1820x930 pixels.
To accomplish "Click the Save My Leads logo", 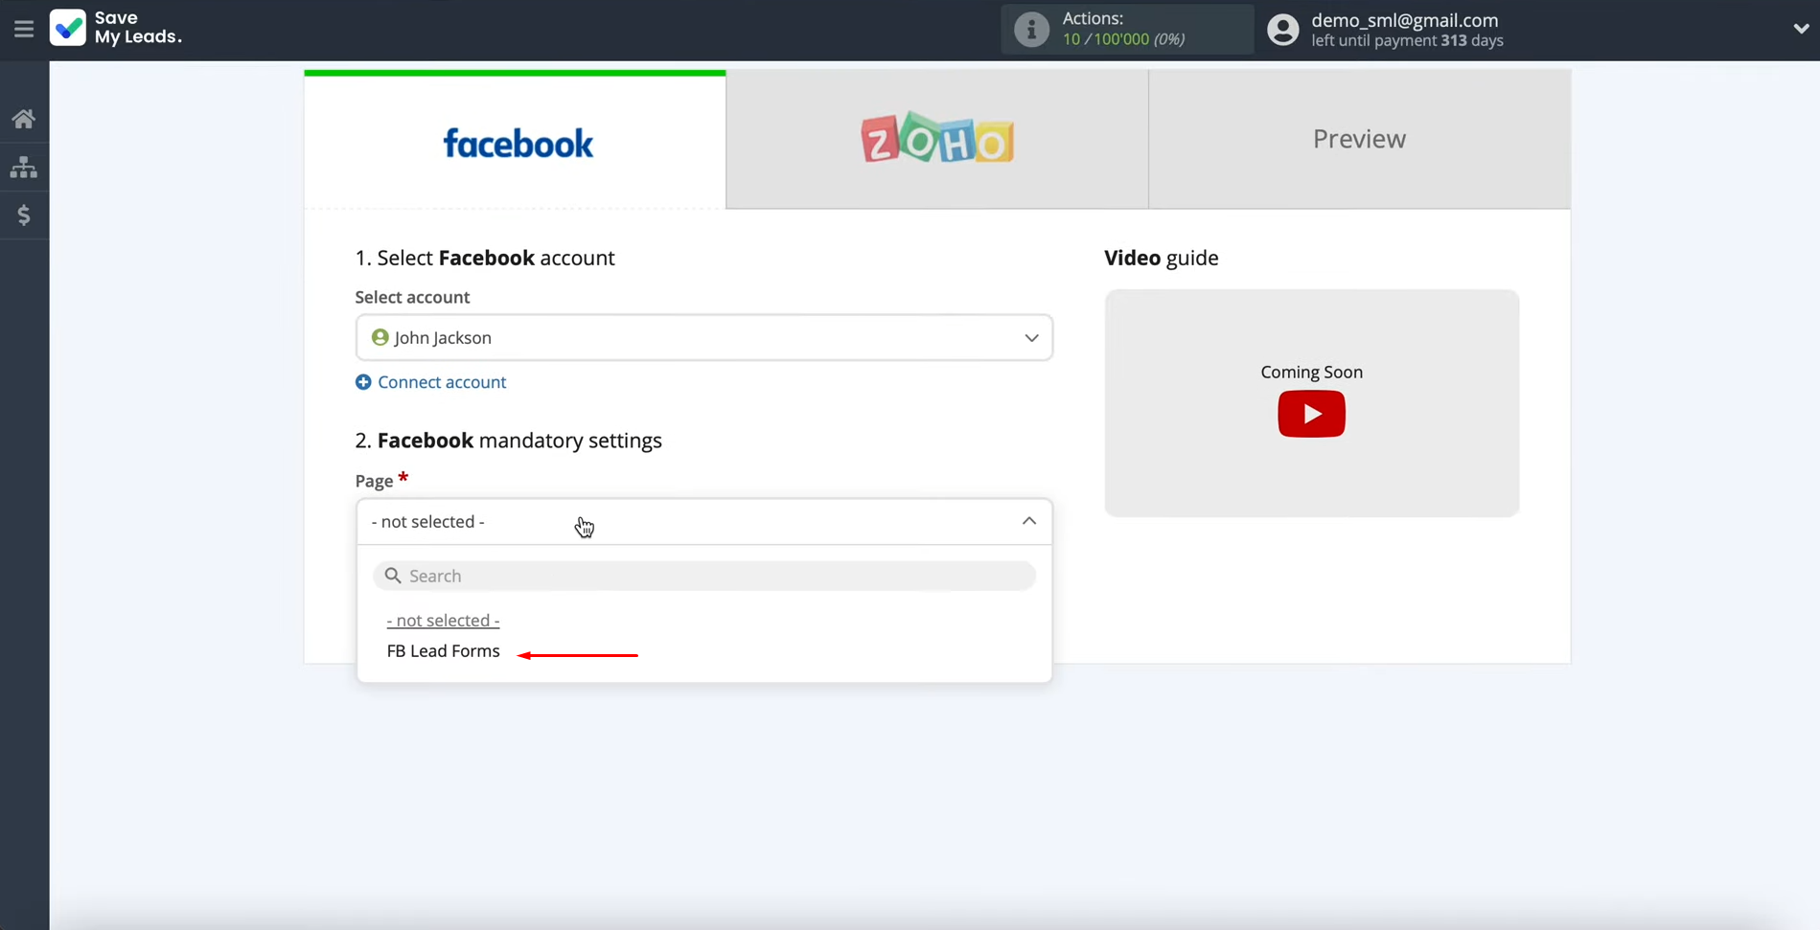I will [x=116, y=28].
